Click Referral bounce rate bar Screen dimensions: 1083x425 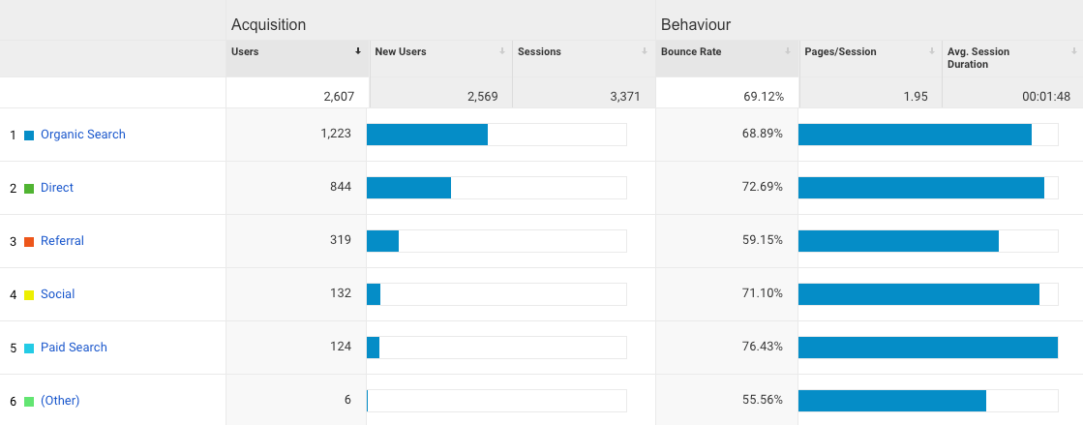click(898, 241)
